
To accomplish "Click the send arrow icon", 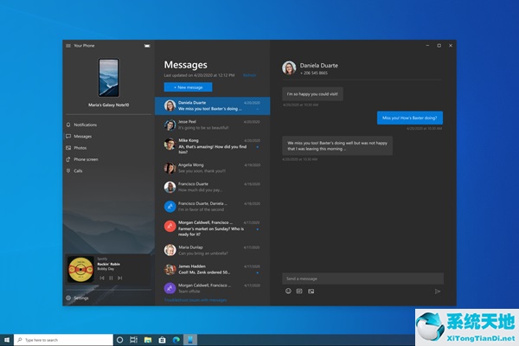I will pyautogui.click(x=438, y=292).
